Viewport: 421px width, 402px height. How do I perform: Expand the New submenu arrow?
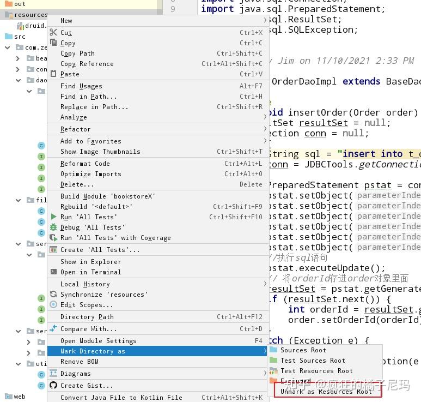265,20
